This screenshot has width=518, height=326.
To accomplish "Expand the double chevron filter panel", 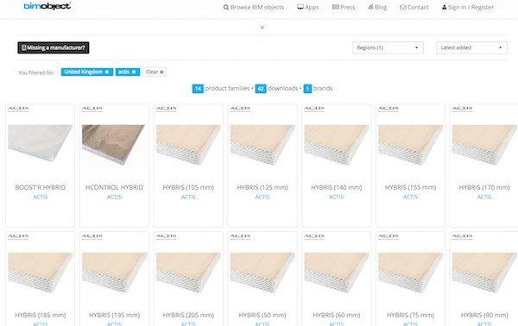I will [262, 28].
